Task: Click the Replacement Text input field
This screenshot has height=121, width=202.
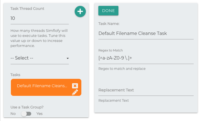Action: point(146,90)
